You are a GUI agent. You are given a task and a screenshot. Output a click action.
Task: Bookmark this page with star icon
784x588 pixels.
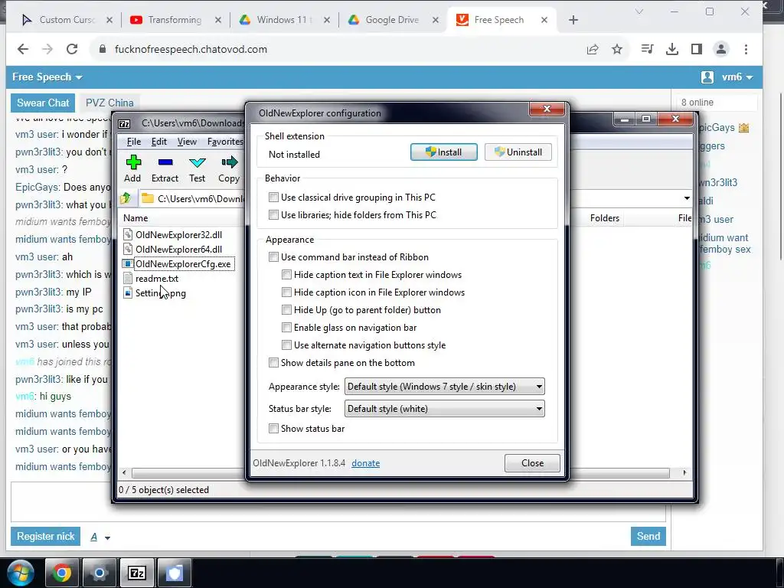[x=617, y=49]
